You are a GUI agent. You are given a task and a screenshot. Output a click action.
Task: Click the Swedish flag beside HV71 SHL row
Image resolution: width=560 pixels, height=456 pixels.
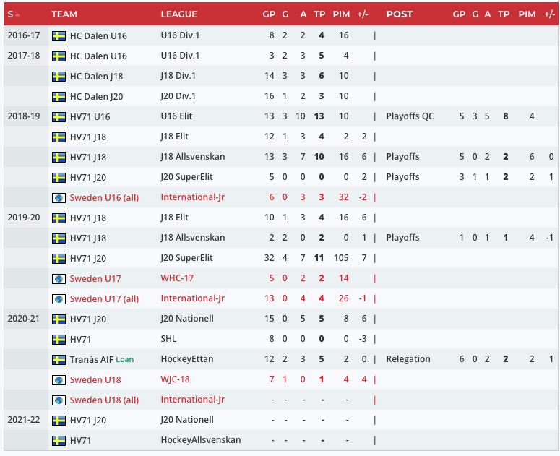coord(59,339)
